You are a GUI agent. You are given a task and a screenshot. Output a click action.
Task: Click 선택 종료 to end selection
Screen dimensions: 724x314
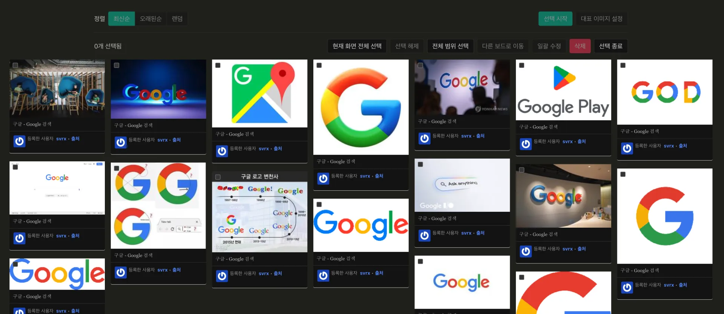611,46
